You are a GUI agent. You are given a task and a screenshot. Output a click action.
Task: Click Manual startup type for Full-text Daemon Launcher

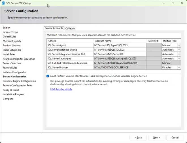coord(171,63)
